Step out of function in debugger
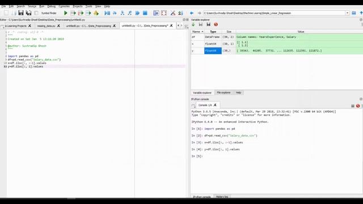363x204 pixels. coord(130,13)
